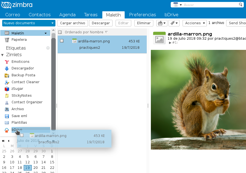Image resolution: width=246 pixels, height=173 pixels.
Task: Click the search magnifier icon
Action: [x=240, y=4]
